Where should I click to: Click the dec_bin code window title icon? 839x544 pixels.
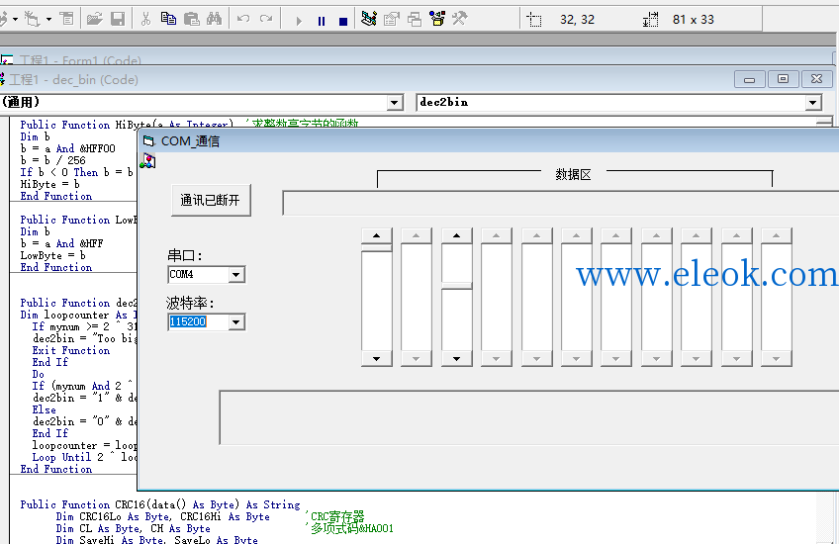(3, 80)
